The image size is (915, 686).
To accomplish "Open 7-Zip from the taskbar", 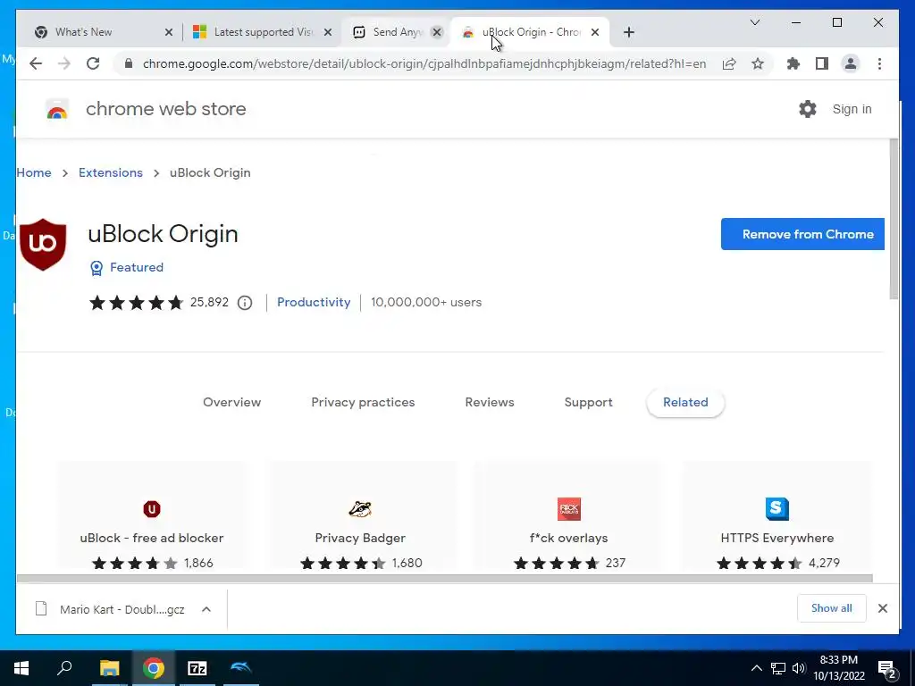I will [197, 668].
